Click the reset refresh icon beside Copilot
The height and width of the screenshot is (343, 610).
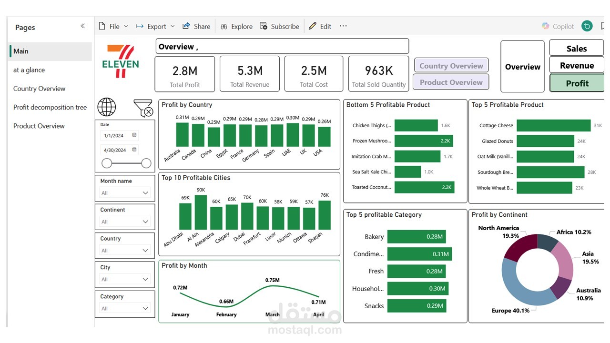(587, 26)
